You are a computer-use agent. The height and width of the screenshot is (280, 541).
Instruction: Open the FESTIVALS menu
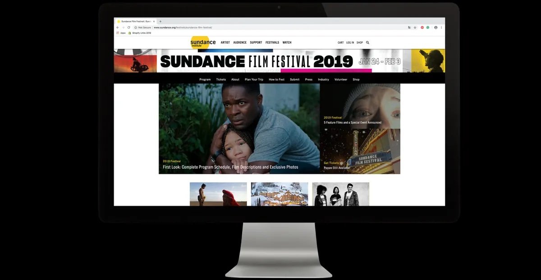pyautogui.click(x=272, y=43)
